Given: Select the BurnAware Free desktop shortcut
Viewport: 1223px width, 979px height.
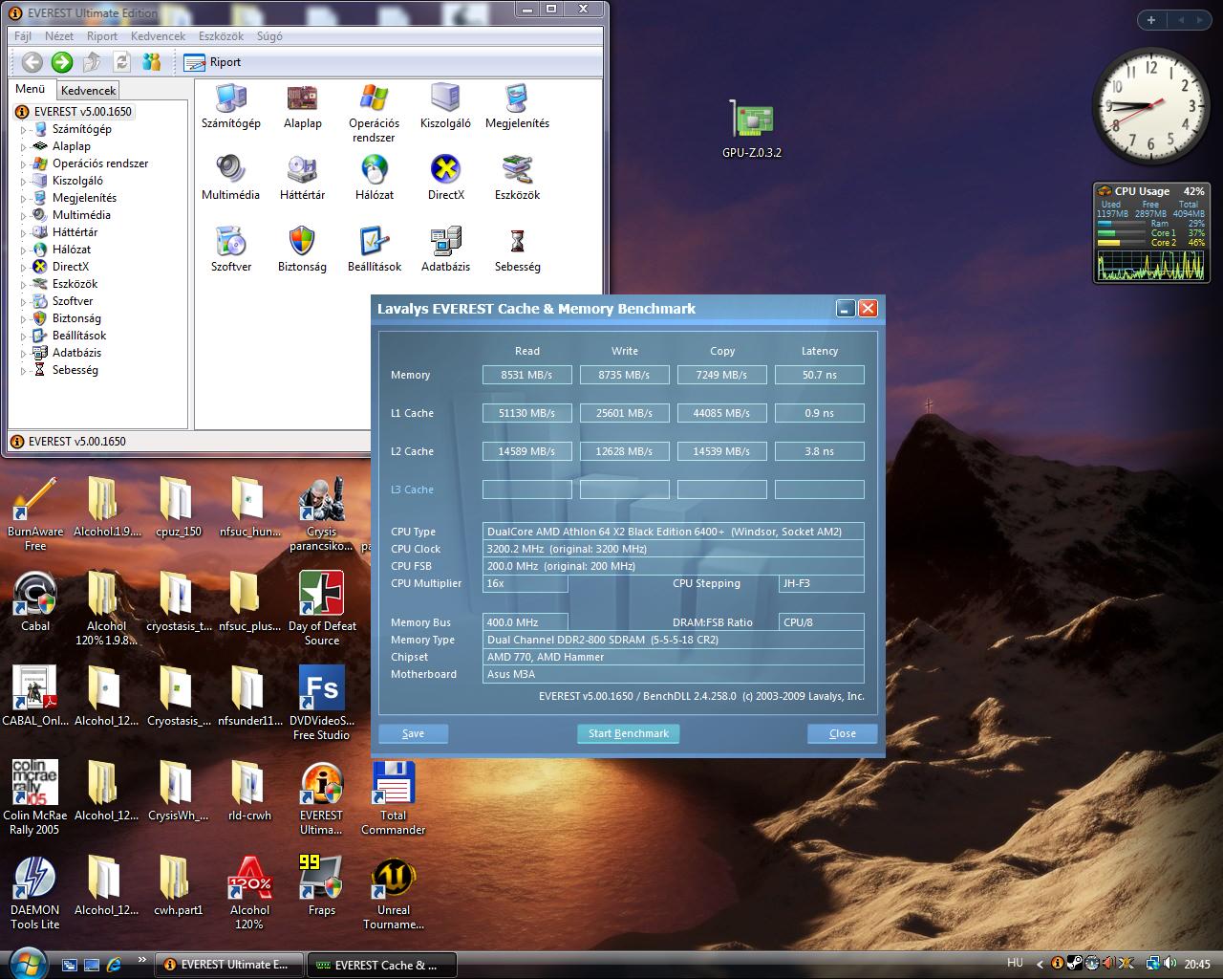Looking at the screenshot, I should tap(35, 513).
